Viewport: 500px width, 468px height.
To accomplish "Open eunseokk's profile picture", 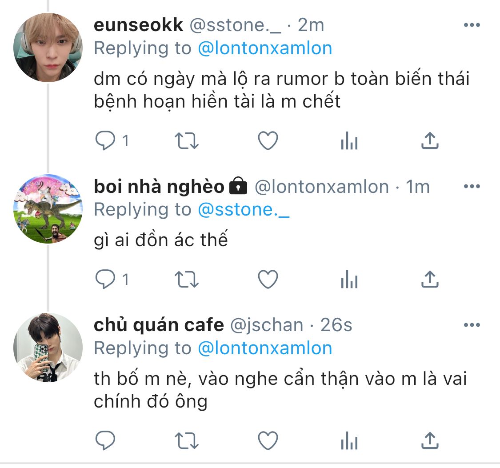I will tap(48, 48).
